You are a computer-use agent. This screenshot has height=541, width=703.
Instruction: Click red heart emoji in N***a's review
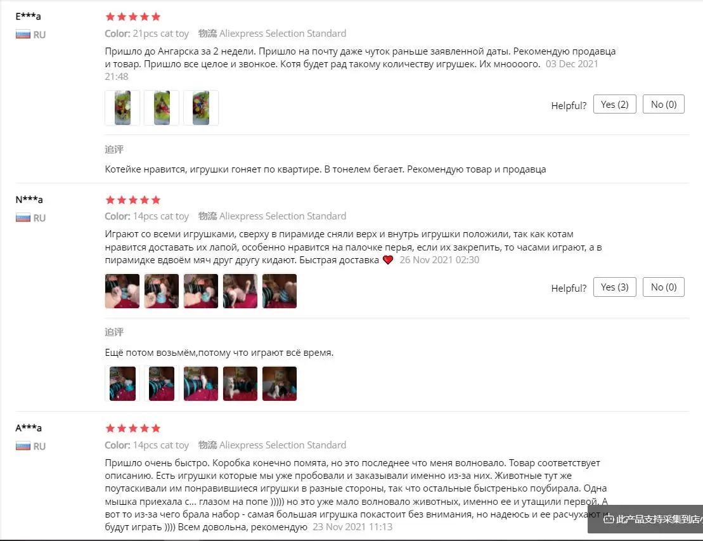coord(388,260)
